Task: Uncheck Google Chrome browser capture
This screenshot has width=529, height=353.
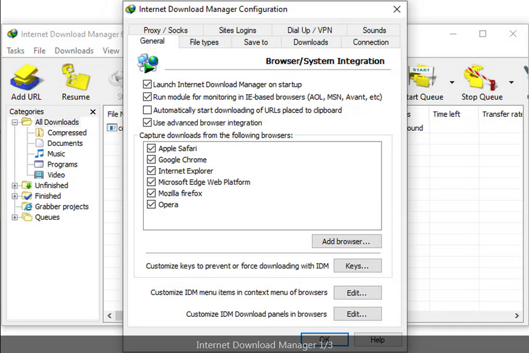Action: coord(151,160)
